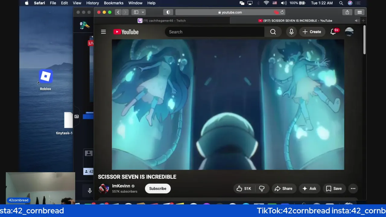Click into the YouTube search field
The width and height of the screenshot is (386, 217).
tap(215, 32)
